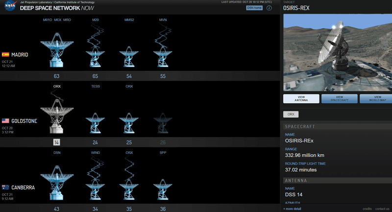Select Madrid dish antenna 65
Image resolution: width=392 pixels, height=212 pixels.
point(95,57)
